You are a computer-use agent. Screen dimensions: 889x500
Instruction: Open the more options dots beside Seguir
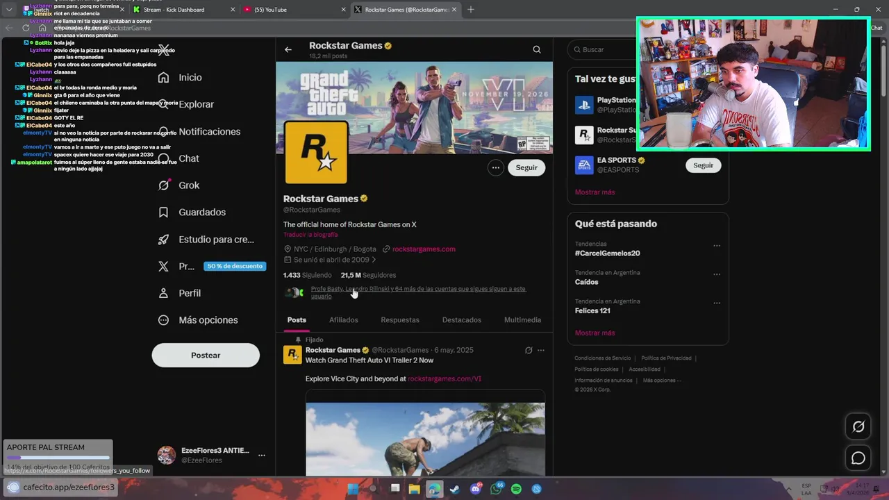coord(495,167)
